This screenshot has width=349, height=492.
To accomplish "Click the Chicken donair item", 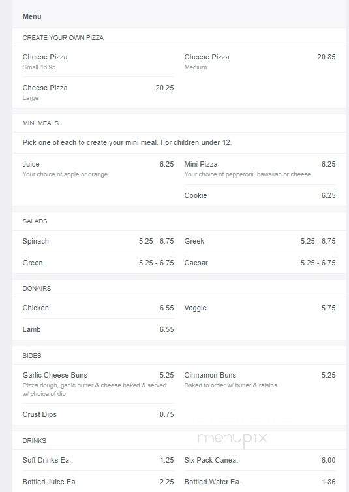I will 98,308.
